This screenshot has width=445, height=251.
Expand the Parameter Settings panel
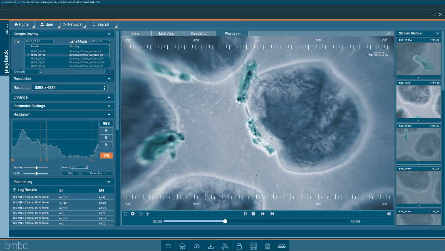[109, 106]
